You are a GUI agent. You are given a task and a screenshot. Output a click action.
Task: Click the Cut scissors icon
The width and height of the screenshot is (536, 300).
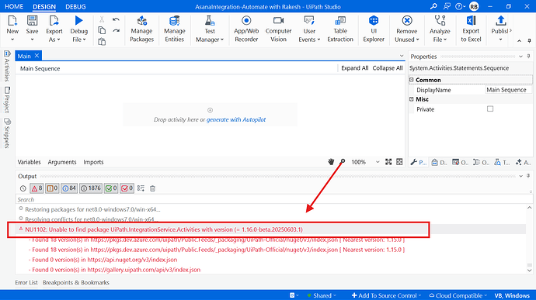[102, 20]
